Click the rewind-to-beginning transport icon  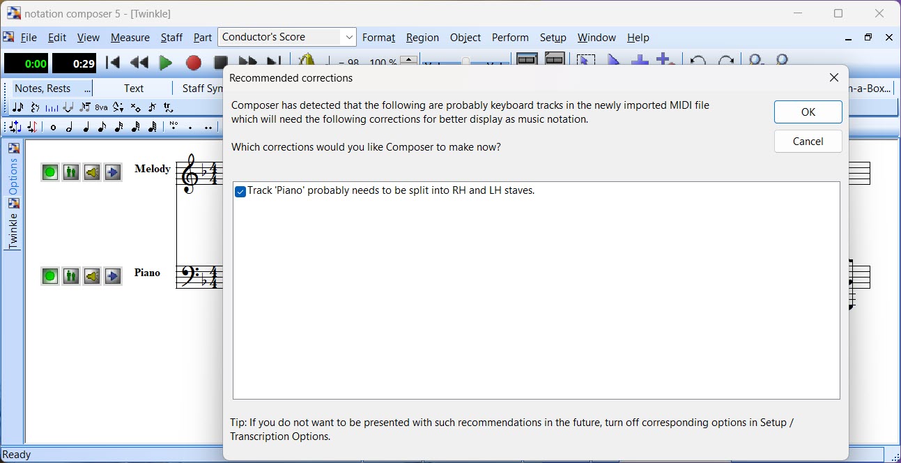[x=113, y=63]
